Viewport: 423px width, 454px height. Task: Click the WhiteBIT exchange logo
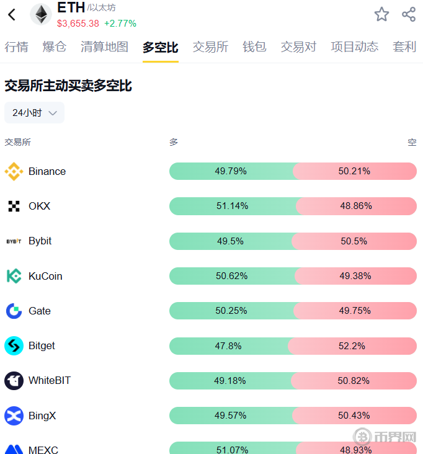(14, 380)
